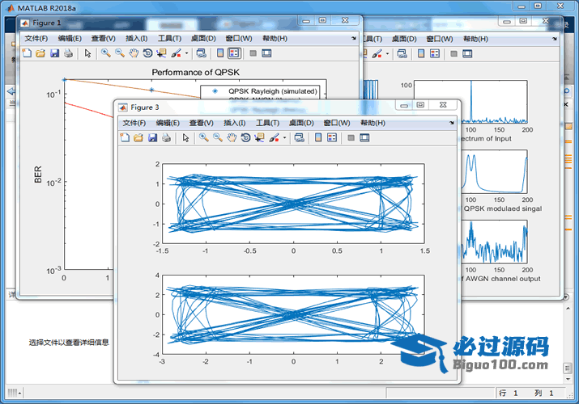This screenshot has height=404, width=579.
Task: Select Edit Plot arrow in Figure 3
Action: point(185,137)
